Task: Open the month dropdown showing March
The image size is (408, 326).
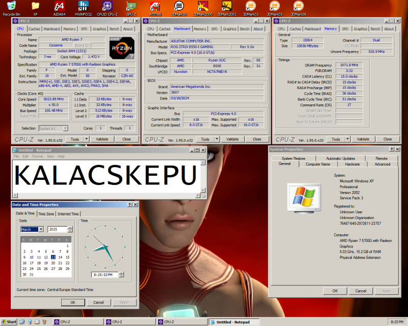Action: pos(41,229)
